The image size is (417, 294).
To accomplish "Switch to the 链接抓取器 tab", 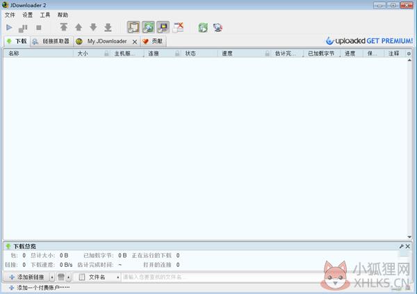I will coord(51,41).
